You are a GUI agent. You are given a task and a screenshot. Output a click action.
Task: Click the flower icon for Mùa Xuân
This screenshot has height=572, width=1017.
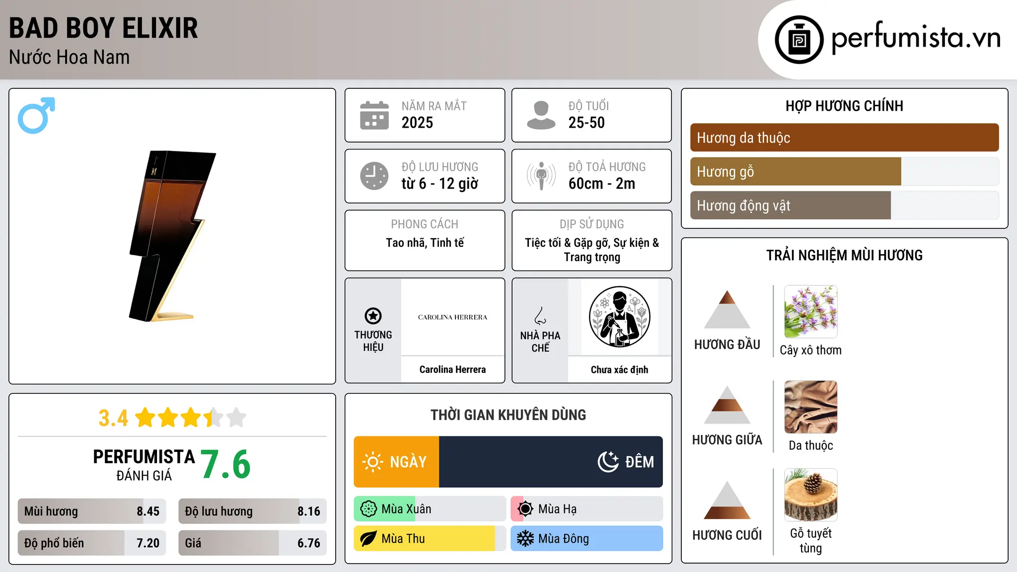[x=368, y=509]
